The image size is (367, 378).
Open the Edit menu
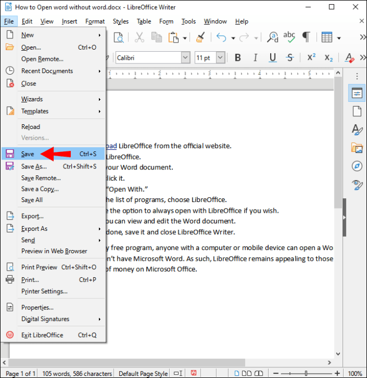tap(27, 21)
